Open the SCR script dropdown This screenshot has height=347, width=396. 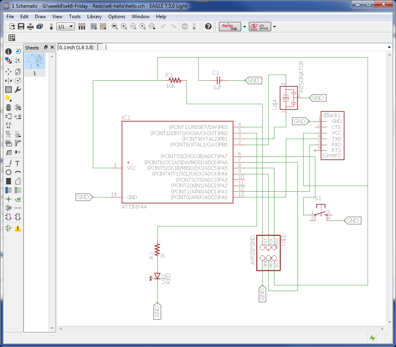tap(94, 26)
